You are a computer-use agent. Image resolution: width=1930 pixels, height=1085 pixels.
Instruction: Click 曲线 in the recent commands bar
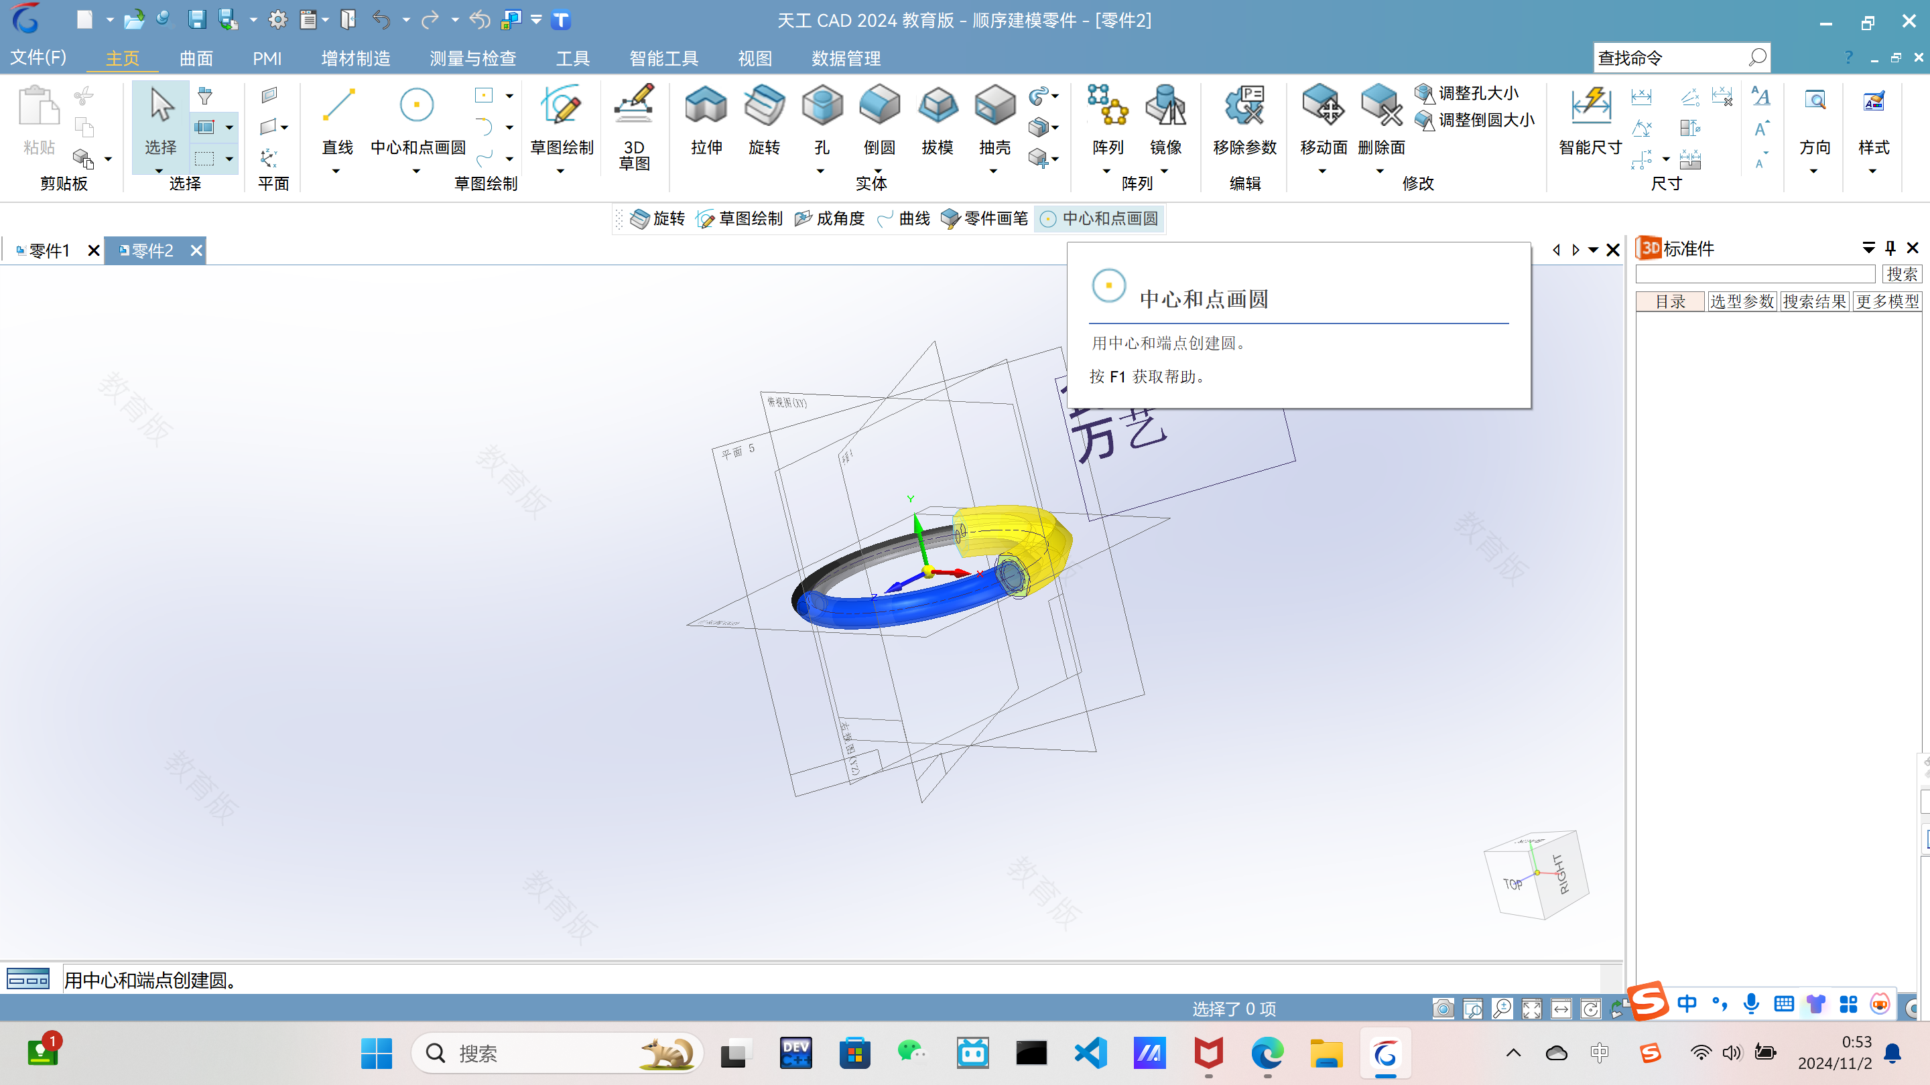[x=903, y=218]
